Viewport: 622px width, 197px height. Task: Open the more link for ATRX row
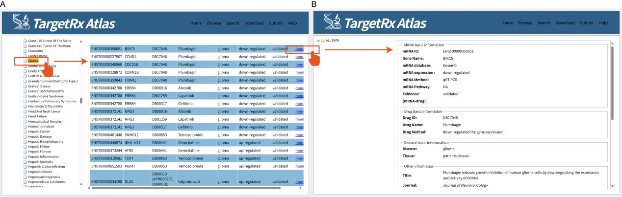tap(299, 150)
